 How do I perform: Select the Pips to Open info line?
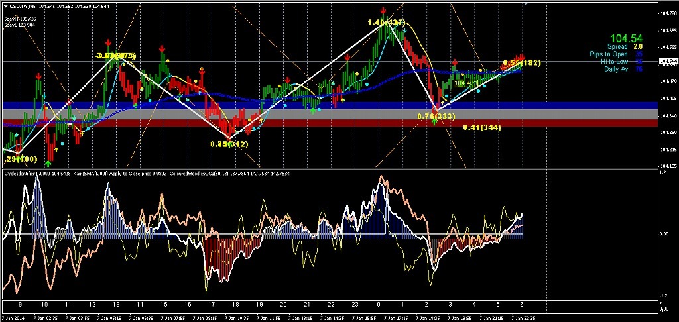616,54
